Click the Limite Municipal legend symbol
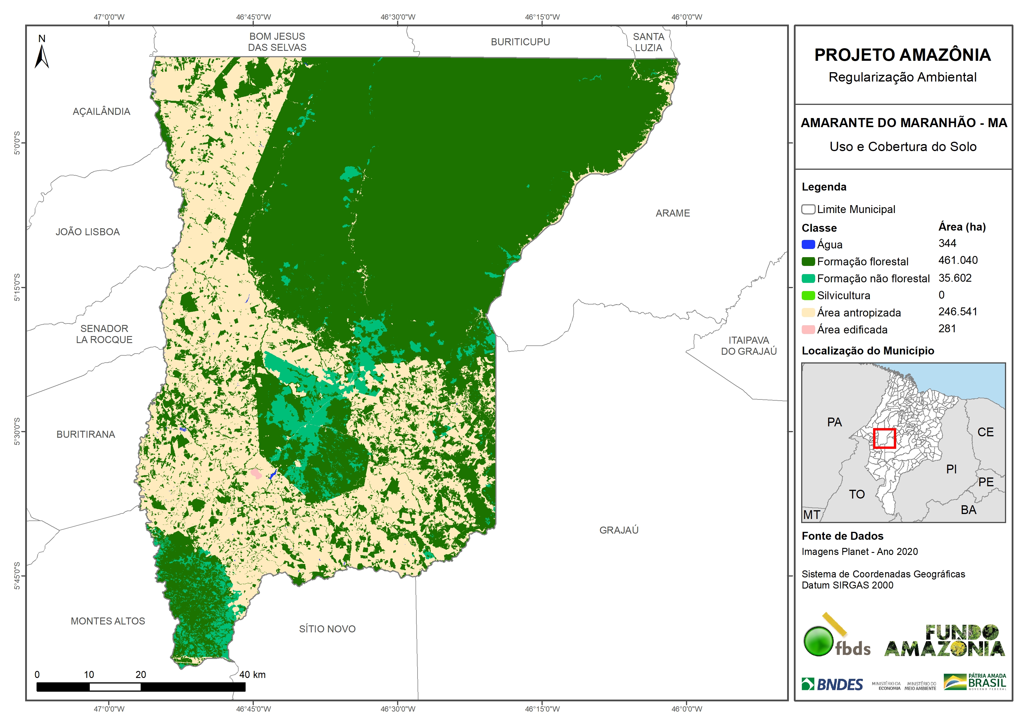Image resolution: width=1026 pixels, height=725 pixels. click(808, 209)
